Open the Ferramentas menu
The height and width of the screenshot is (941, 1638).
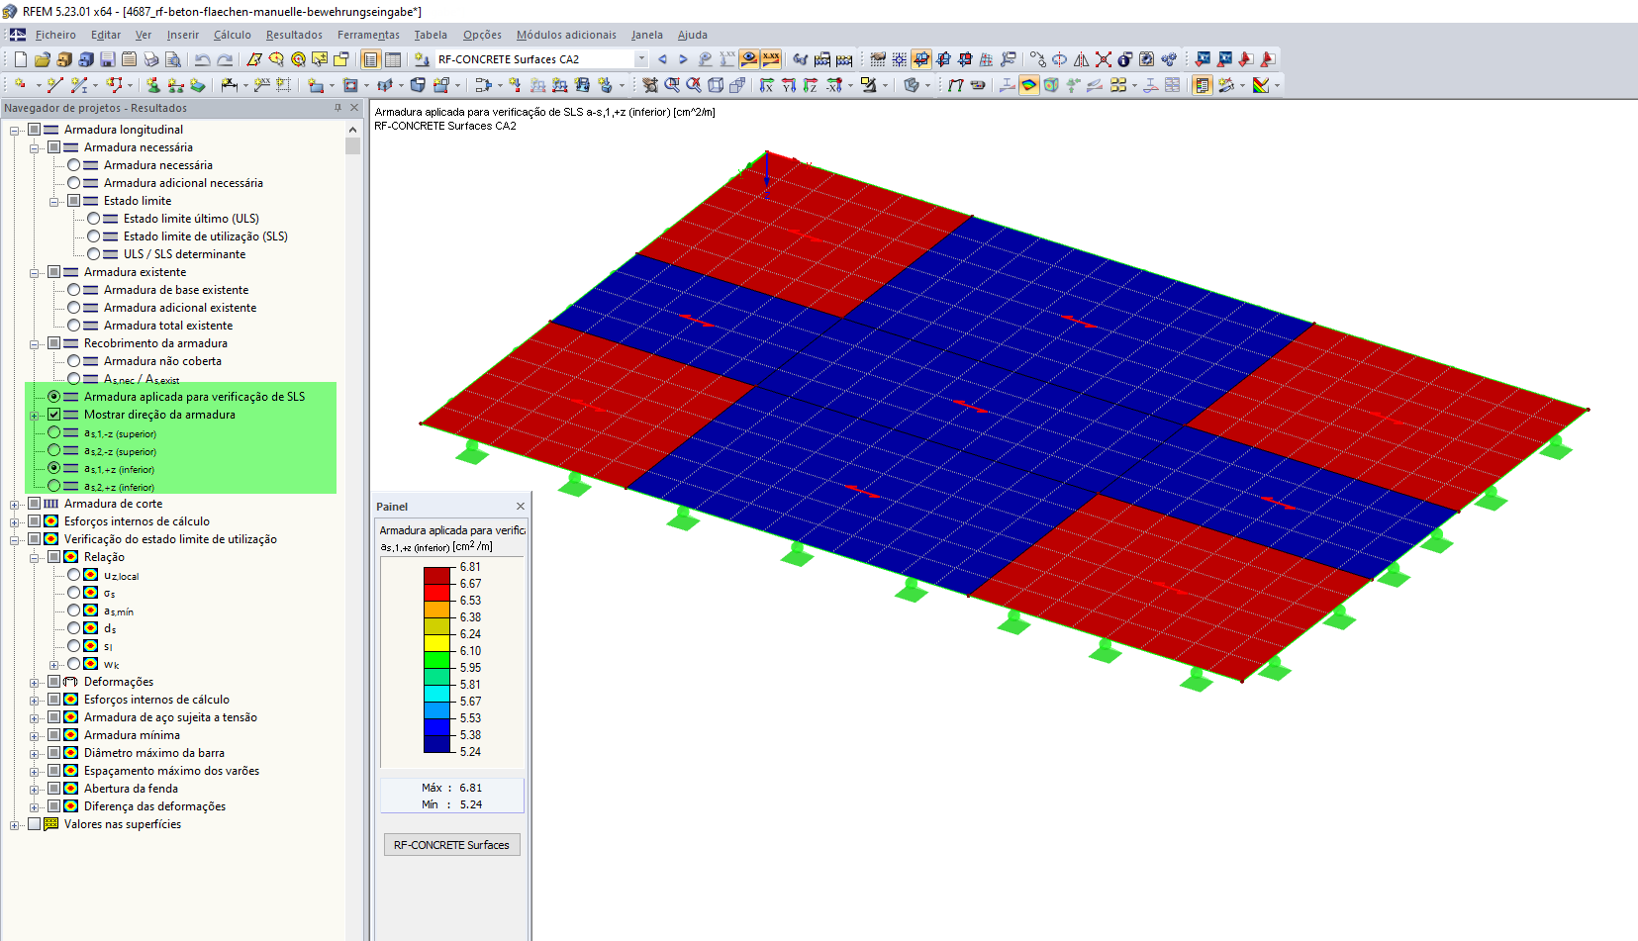click(368, 35)
